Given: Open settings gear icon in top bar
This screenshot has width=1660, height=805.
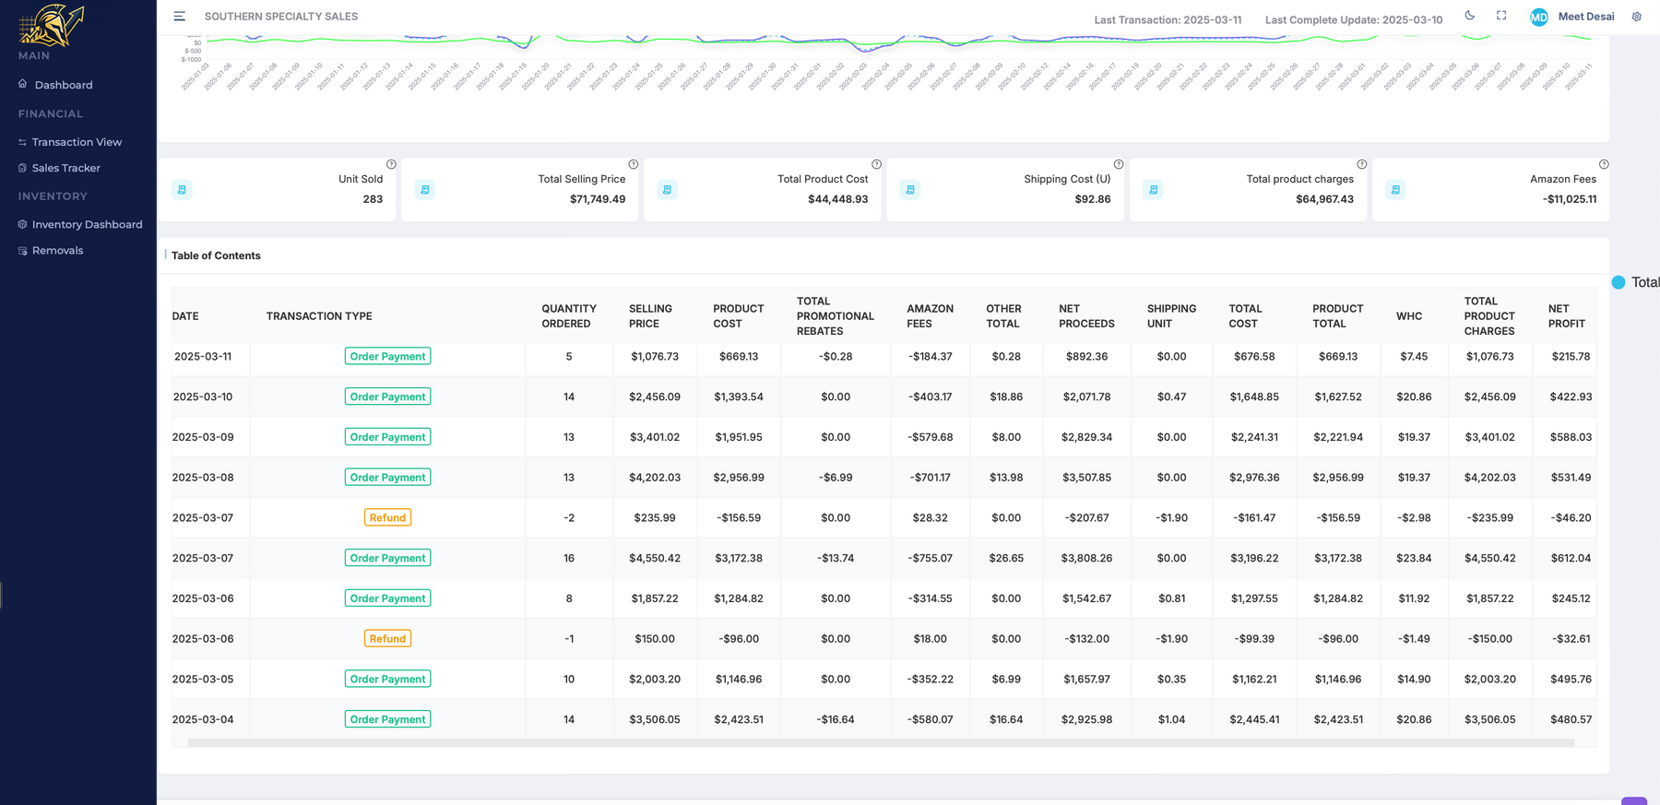Looking at the screenshot, I should (x=1637, y=17).
